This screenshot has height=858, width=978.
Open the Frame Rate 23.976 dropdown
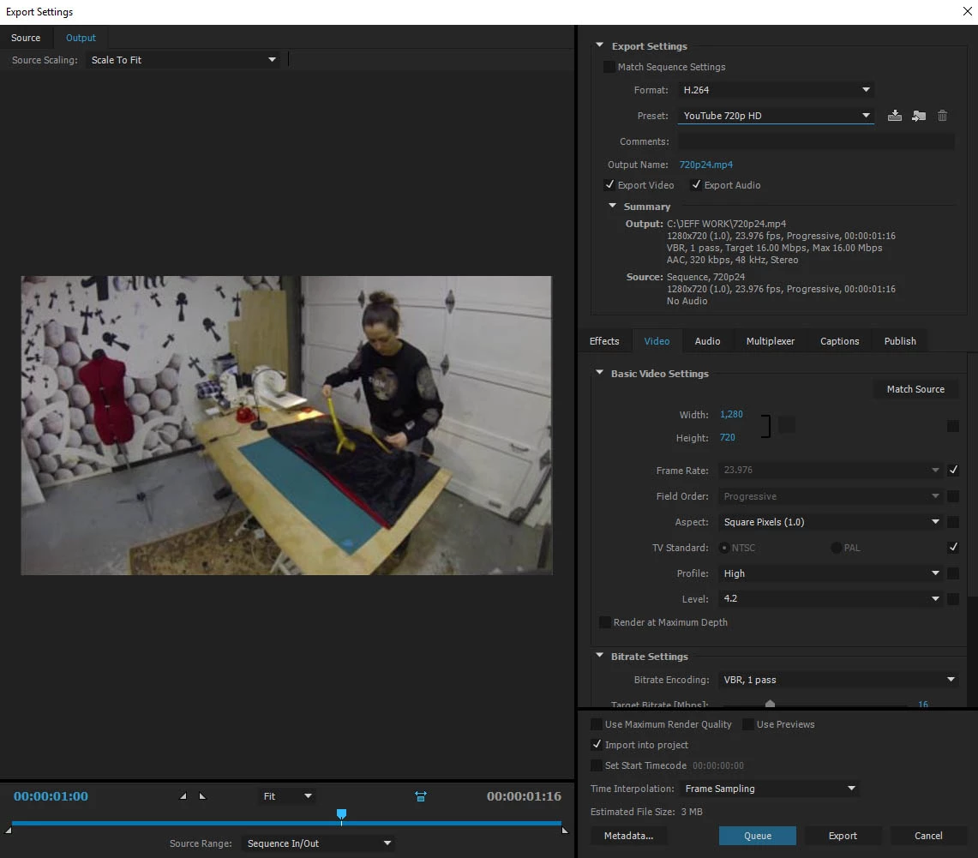tap(831, 471)
